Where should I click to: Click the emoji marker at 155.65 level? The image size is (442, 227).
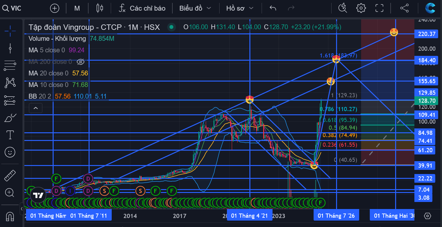click(x=331, y=81)
